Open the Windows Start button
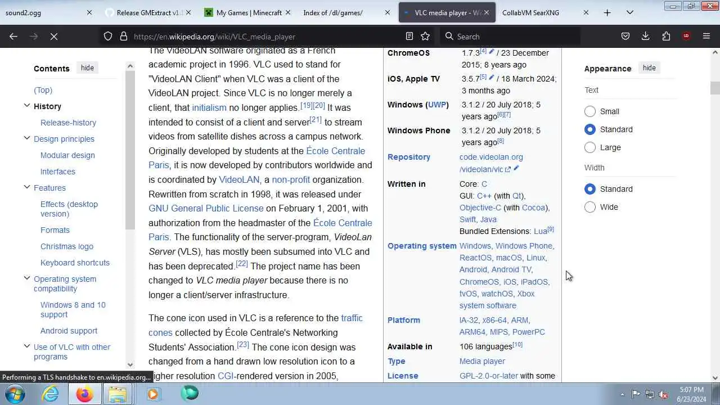The width and height of the screenshot is (720, 405). point(15,394)
